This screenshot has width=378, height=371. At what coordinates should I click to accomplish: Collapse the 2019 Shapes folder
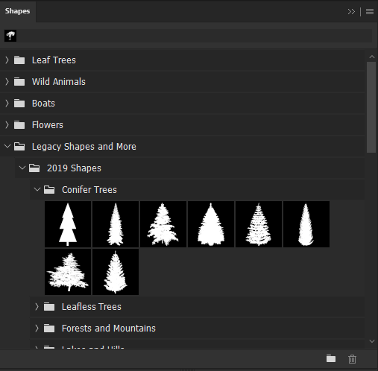click(x=22, y=168)
